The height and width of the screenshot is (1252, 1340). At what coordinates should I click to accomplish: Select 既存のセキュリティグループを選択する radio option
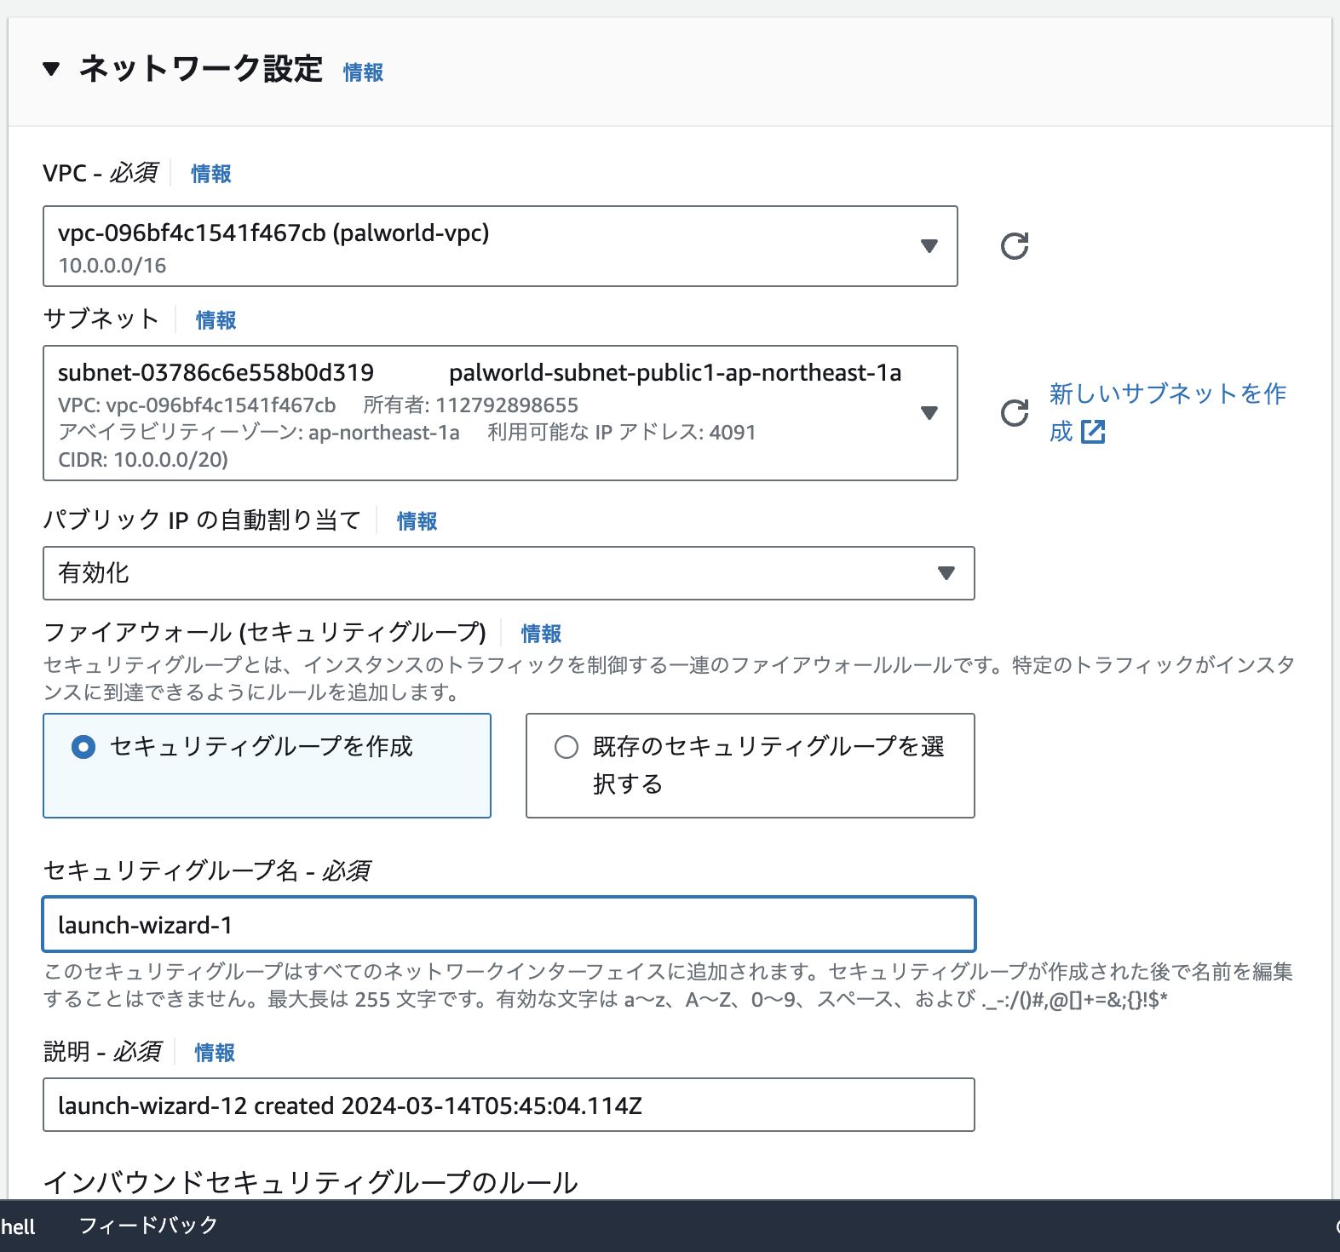pyautogui.click(x=566, y=747)
